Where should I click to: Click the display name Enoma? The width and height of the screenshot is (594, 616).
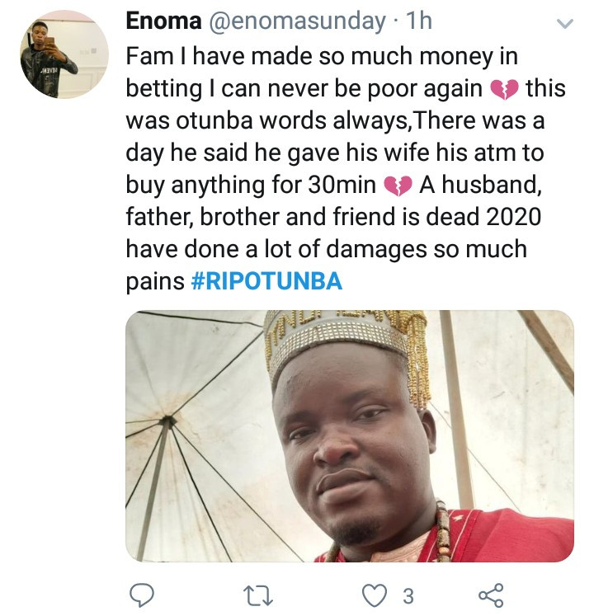coord(163,21)
